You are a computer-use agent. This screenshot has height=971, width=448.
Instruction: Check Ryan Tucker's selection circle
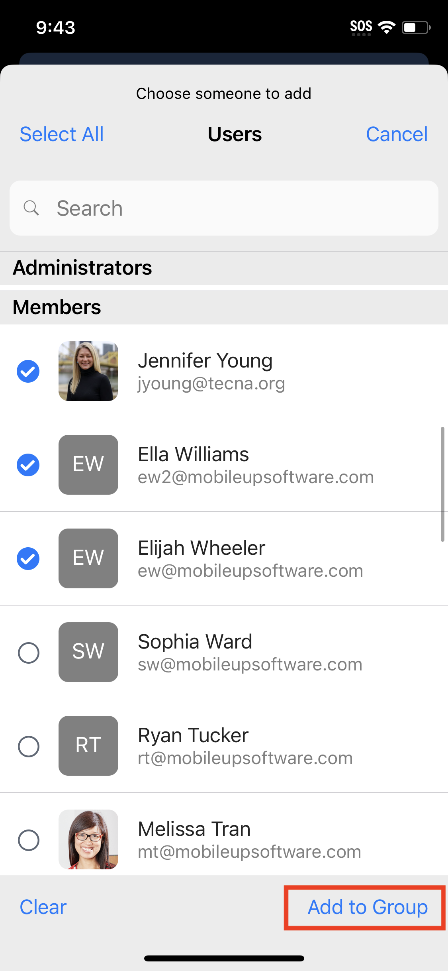coord(29,747)
